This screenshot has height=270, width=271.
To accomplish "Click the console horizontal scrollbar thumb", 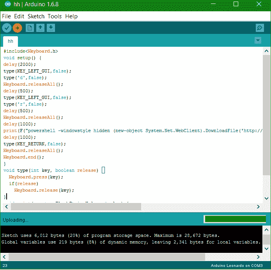I will [107, 257].
